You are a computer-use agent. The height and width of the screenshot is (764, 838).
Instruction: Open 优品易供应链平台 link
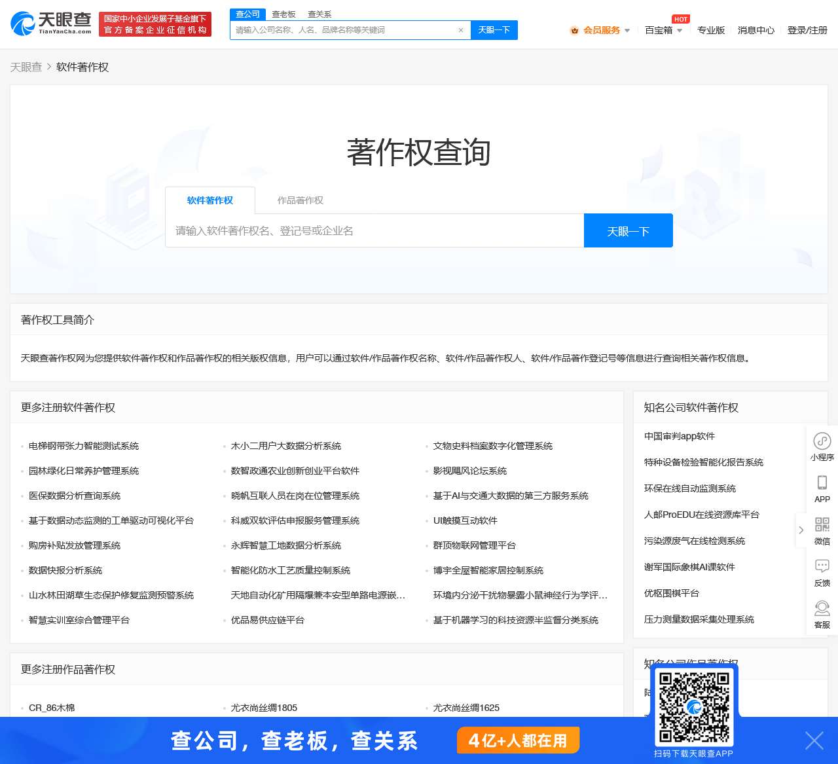click(268, 620)
